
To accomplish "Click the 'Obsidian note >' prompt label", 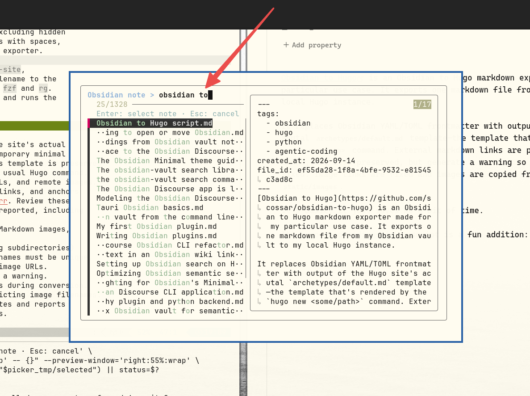I will [x=121, y=95].
